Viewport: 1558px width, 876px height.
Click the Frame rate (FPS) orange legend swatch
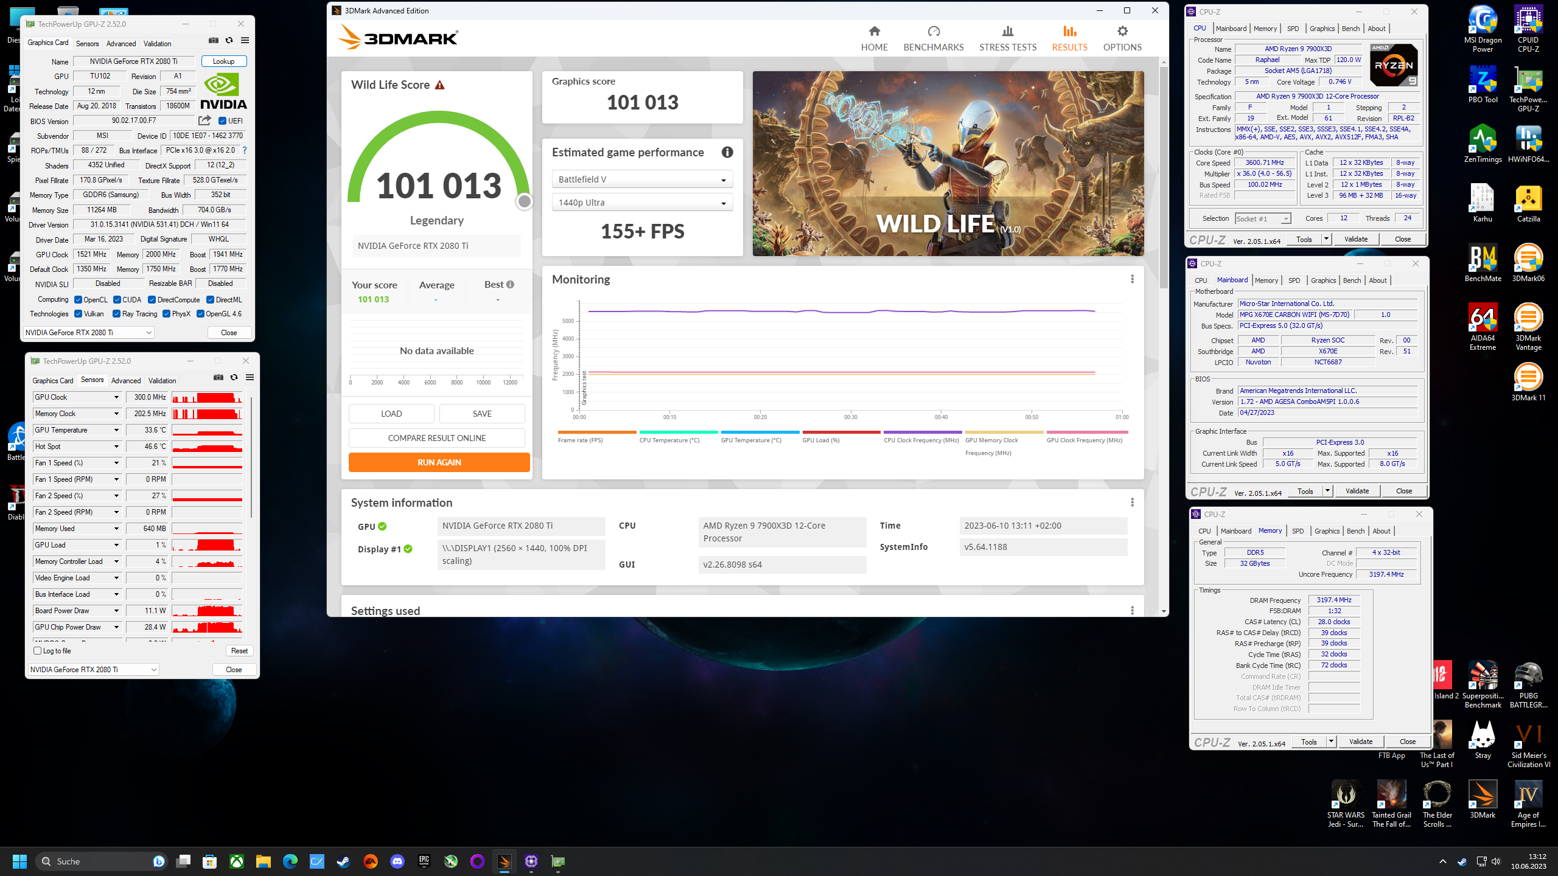click(x=596, y=432)
